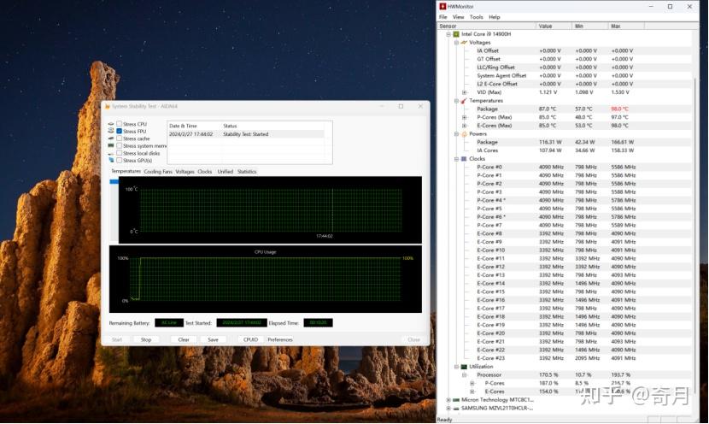Expand the P-Cores (Max) temperature row
Screen dimensions: 709x424
pyautogui.click(x=465, y=117)
